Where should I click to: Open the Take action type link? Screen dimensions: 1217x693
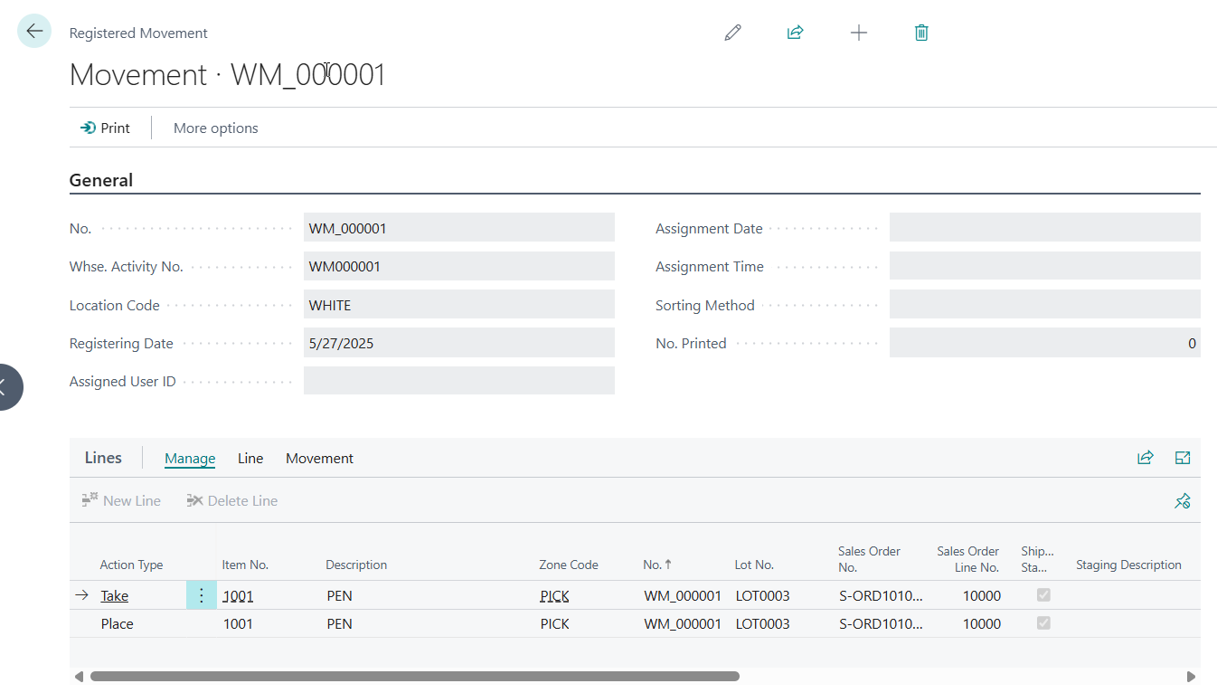pyautogui.click(x=114, y=595)
